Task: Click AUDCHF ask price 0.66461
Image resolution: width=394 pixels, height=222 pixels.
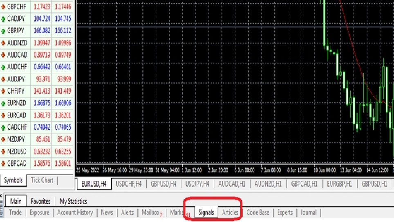Action: tap(63, 67)
